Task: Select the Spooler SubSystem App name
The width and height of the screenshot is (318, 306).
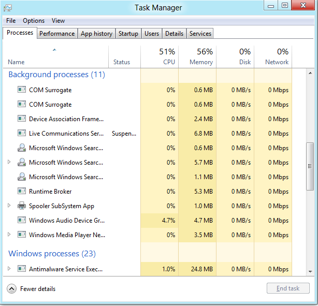Action: pos(62,206)
